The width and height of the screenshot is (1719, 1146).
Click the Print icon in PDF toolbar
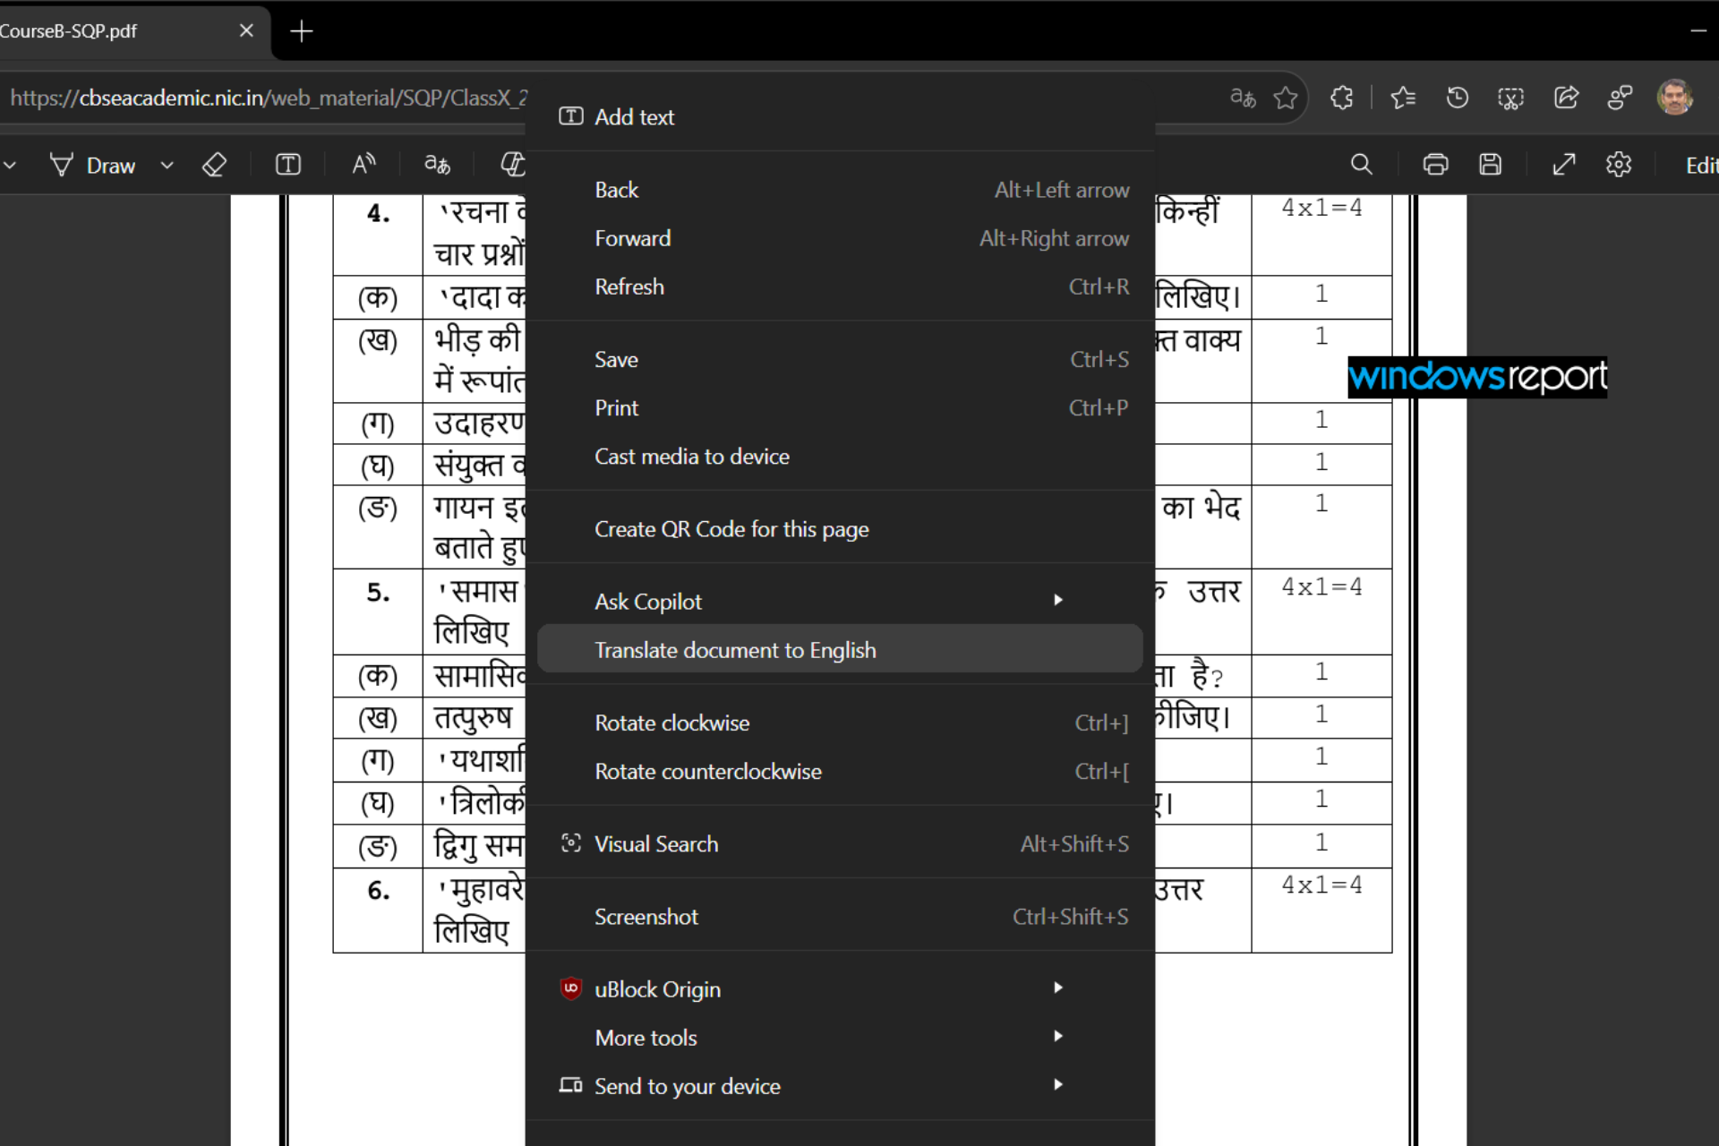(x=1435, y=165)
